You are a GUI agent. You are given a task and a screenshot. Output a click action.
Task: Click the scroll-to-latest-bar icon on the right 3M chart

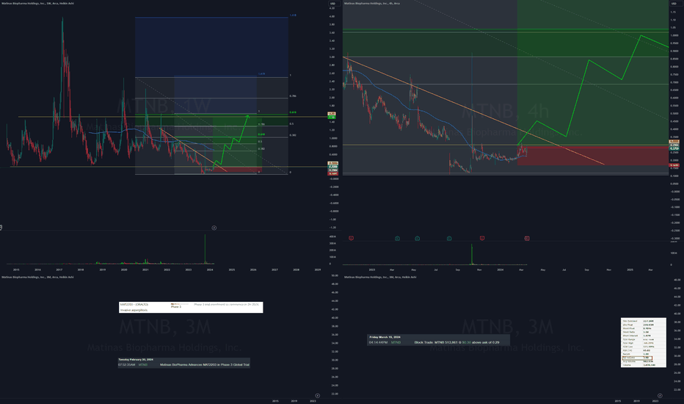click(x=660, y=396)
